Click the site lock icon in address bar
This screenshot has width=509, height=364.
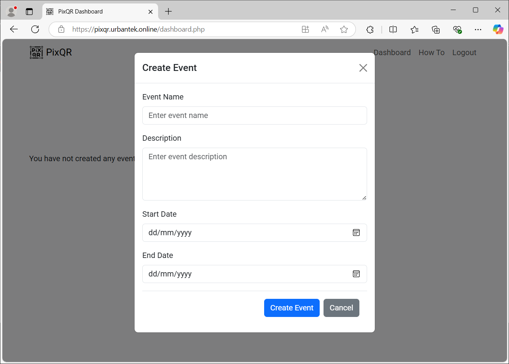(61, 29)
